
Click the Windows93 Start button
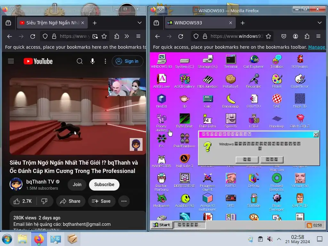(x=162, y=225)
